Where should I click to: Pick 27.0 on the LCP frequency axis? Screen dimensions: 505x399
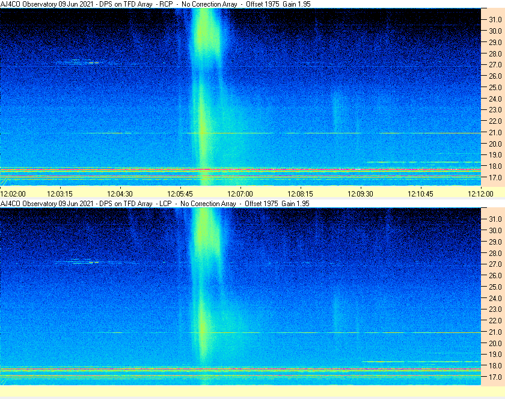tap(495, 264)
